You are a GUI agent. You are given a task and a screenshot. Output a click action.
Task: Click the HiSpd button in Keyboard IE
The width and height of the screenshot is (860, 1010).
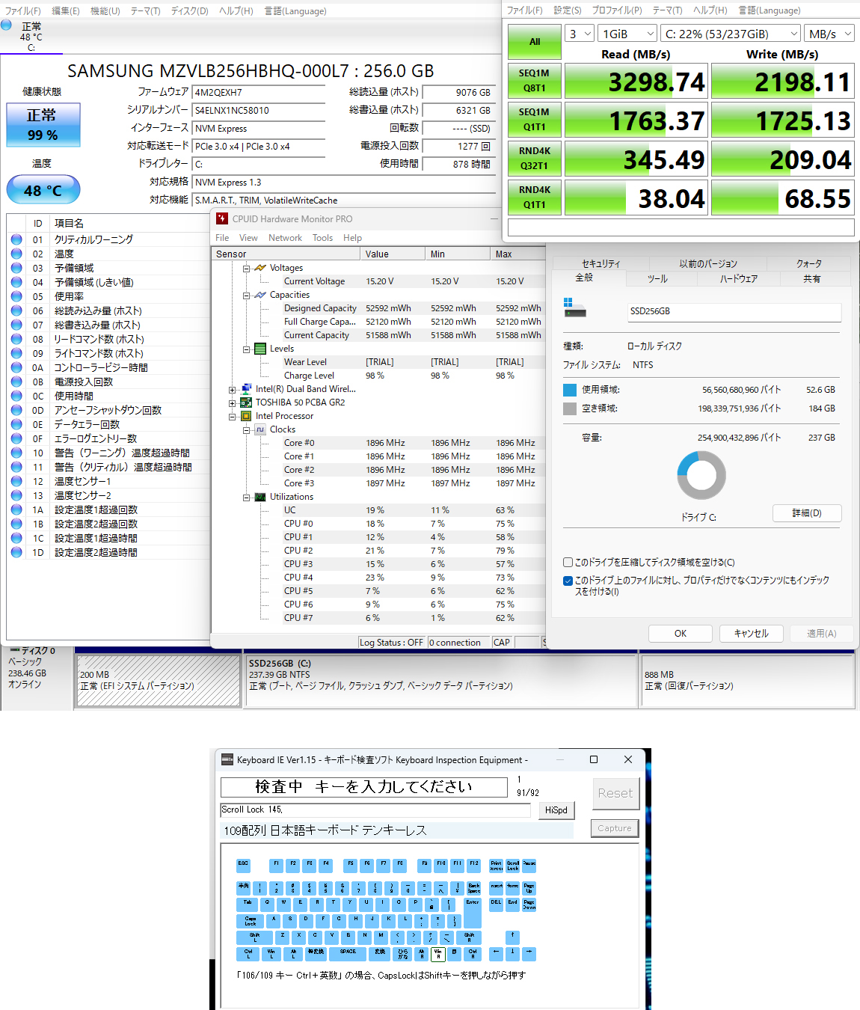click(x=556, y=810)
